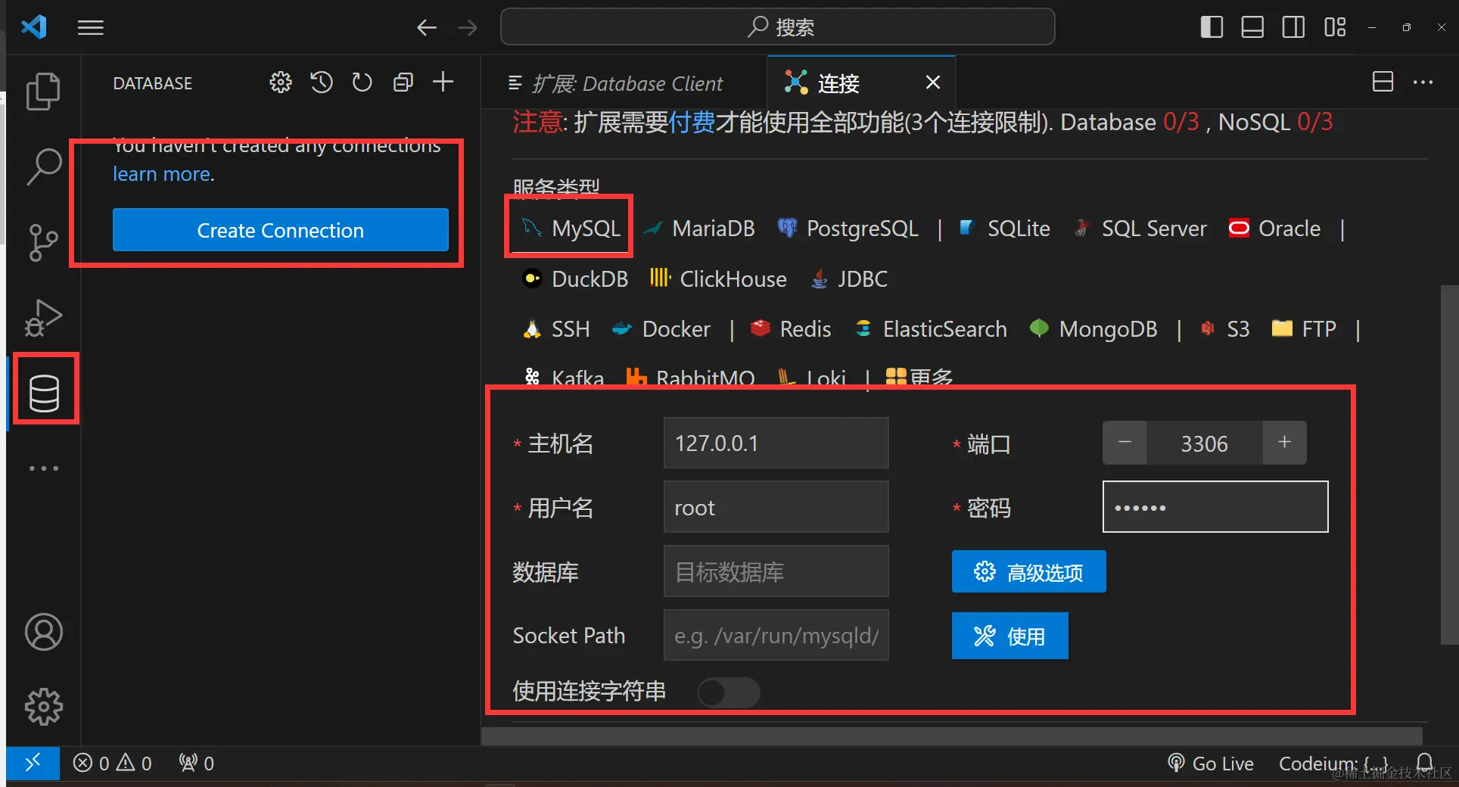Refresh the Database connections list

[362, 82]
